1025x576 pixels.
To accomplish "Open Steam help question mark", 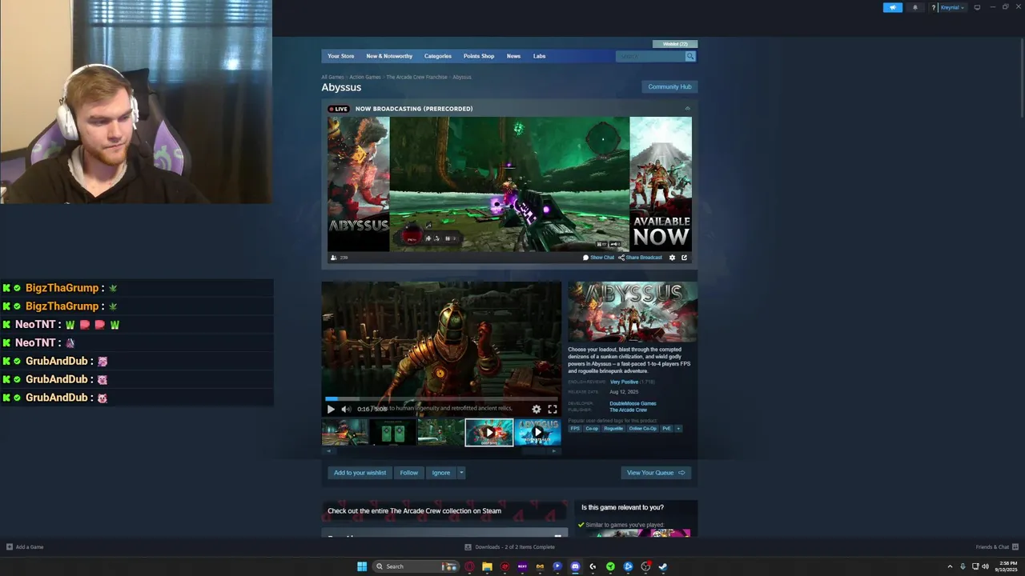I will tap(933, 7).
